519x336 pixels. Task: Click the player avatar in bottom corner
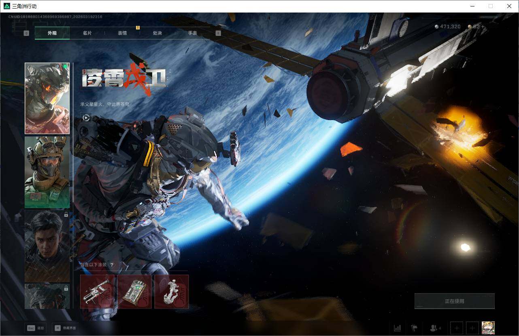click(x=488, y=328)
